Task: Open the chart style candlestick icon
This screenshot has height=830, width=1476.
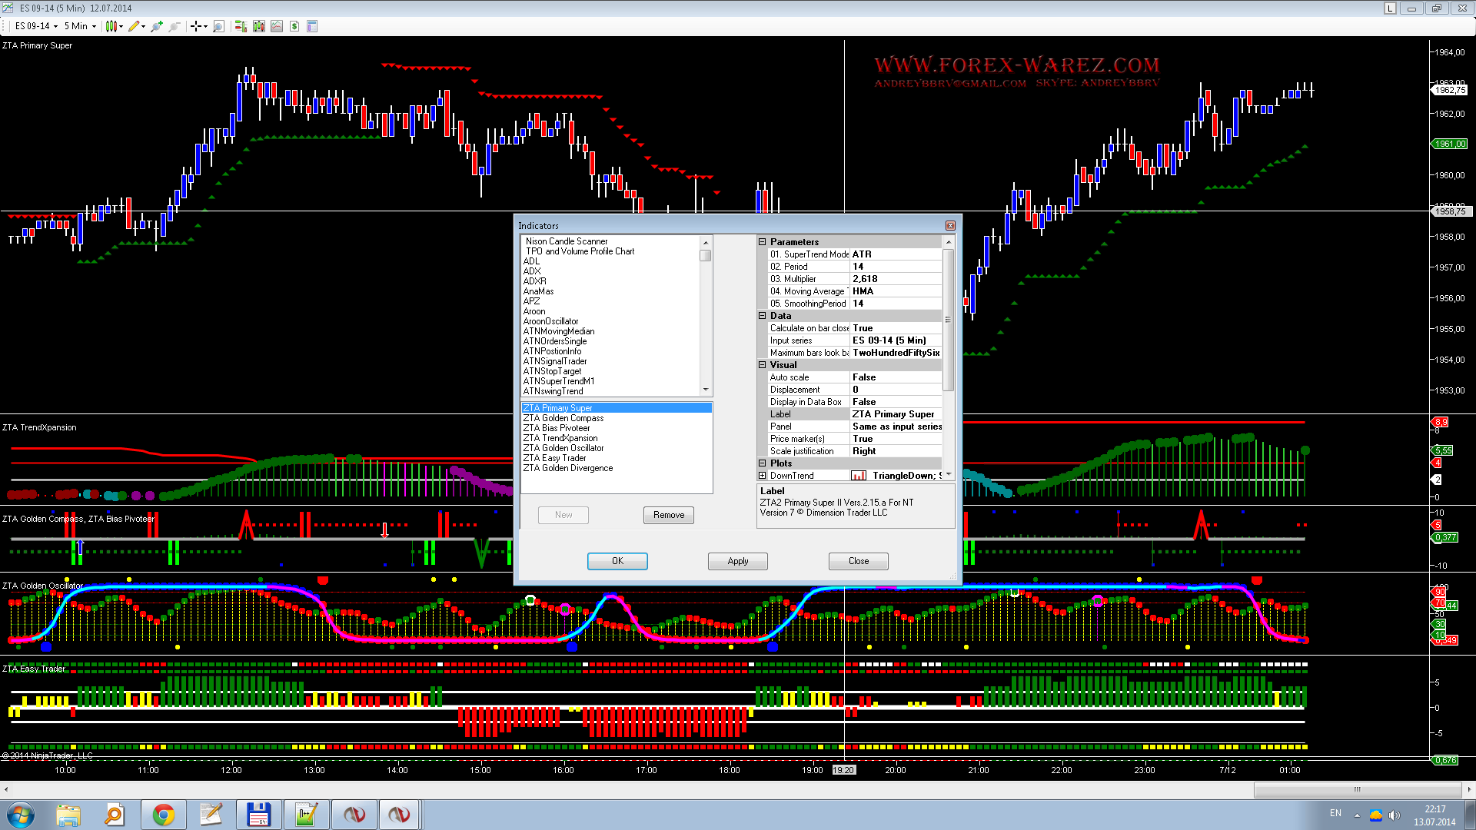Action: pos(112,26)
